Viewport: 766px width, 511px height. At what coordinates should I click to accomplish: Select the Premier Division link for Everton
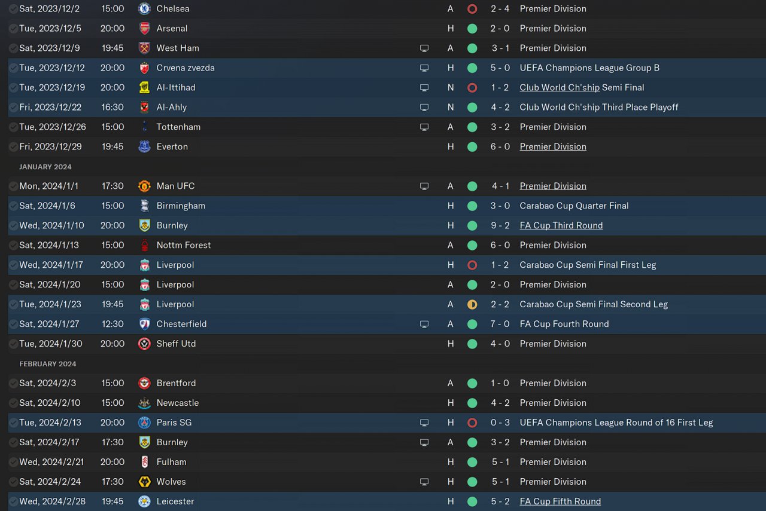point(553,146)
